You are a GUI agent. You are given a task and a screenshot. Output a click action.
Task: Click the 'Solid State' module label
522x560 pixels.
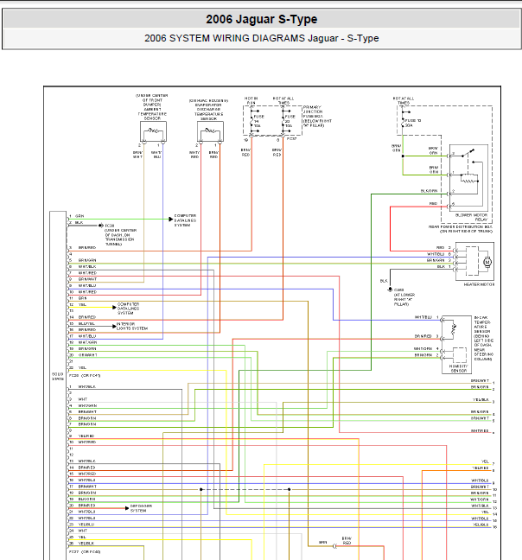(58, 377)
